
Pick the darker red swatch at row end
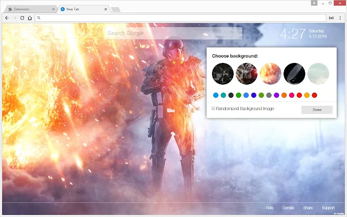[314, 95]
